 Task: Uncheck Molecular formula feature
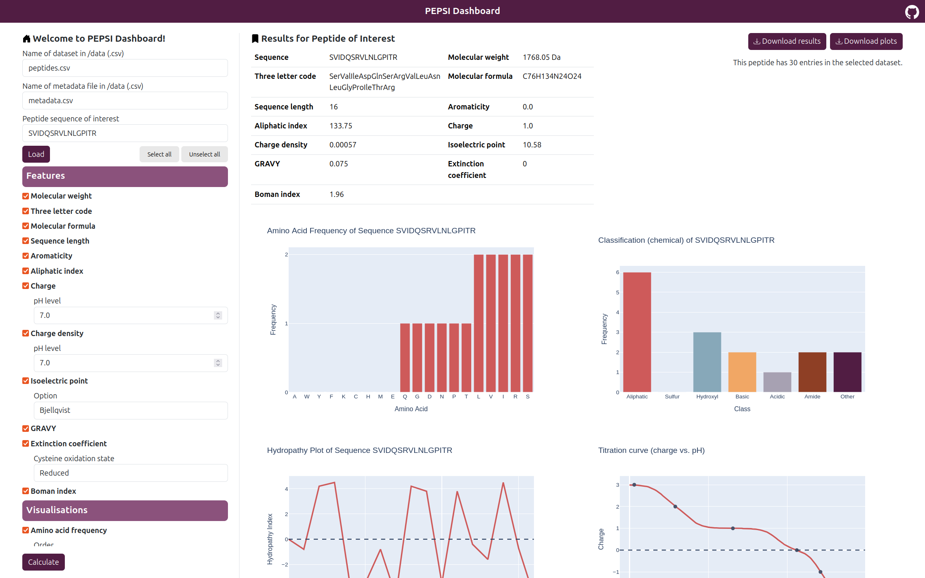pyautogui.click(x=26, y=226)
